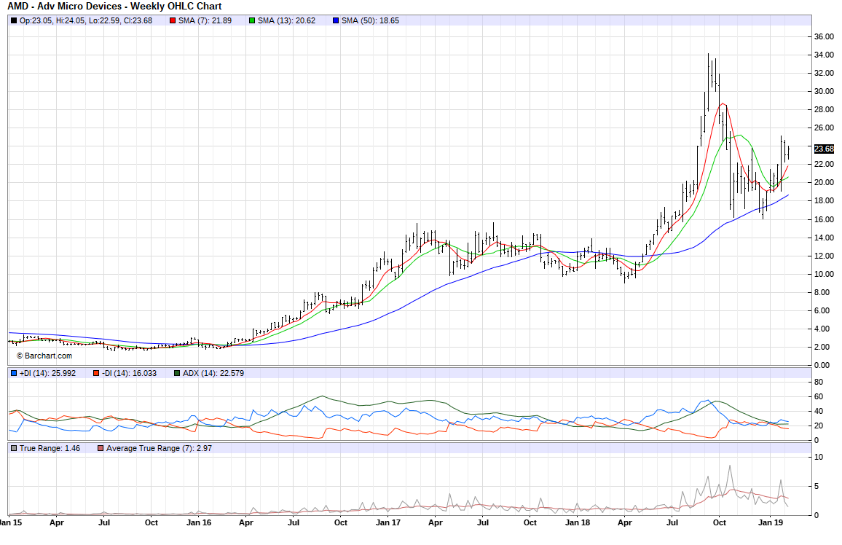842x545 pixels.
Task: Click the 12.00 price axis label
Action: click(825, 256)
